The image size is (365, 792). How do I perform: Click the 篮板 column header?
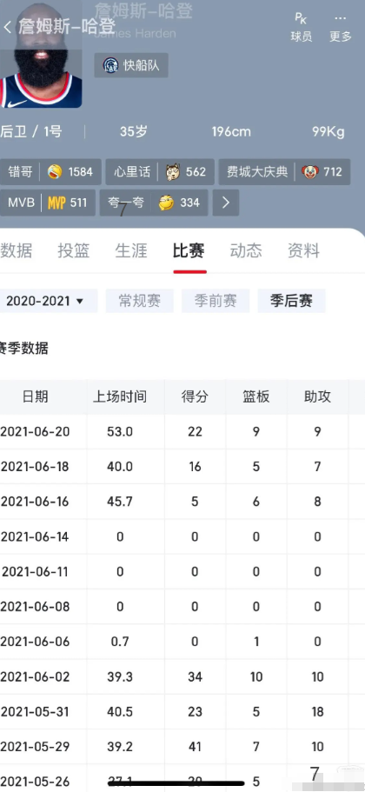click(x=256, y=397)
